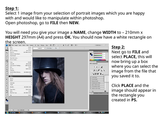
Task: Add a Curves adjustment
Action: click(x=99, y=67)
